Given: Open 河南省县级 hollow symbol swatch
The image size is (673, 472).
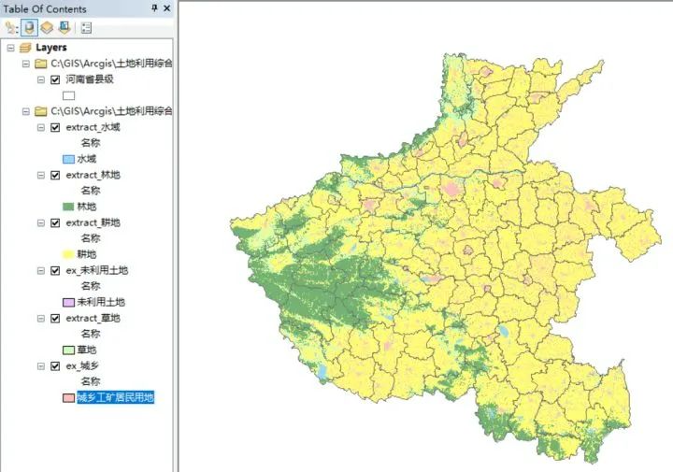Looking at the screenshot, I should pyautogui.click(x=68, y=95).
